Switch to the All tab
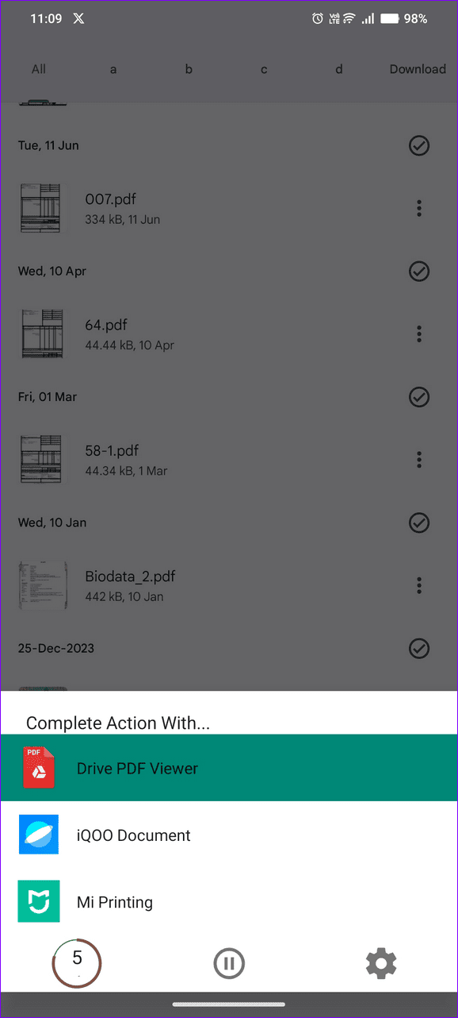The width and height of the screenshot is (458, 1018). [x=38, y=69]
